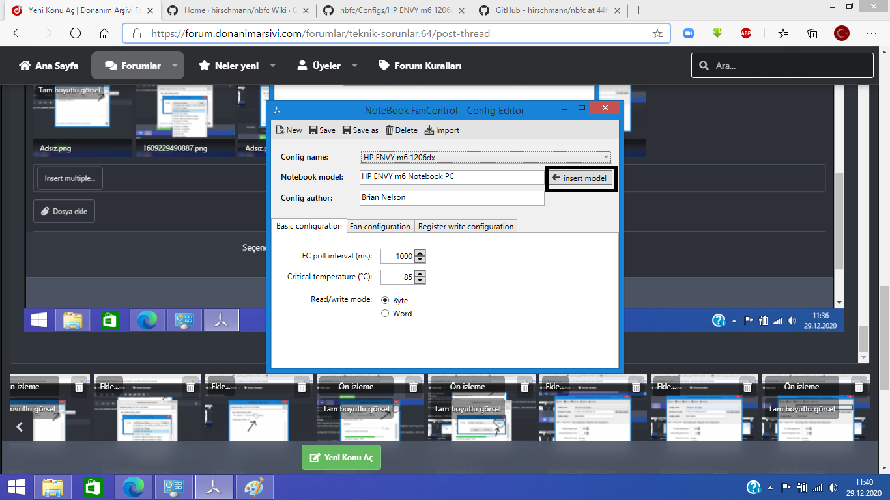Screen dimensions: 890x500
Task: Increase EC poll interval with up arrow
Action: click(420, 253)
